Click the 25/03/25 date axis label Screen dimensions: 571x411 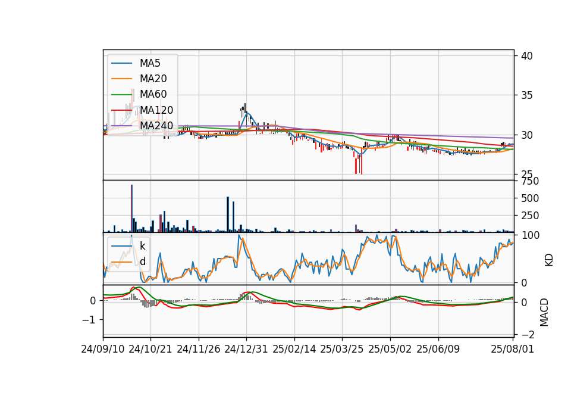coord(342,349)
